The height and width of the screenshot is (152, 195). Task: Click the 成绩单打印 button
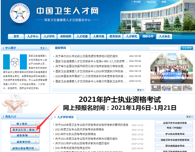[25, 142]
